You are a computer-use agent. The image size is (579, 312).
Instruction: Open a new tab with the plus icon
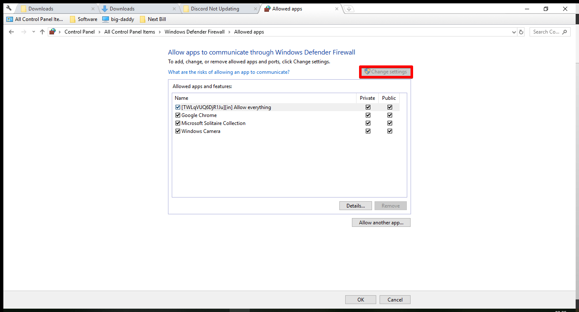349,8
